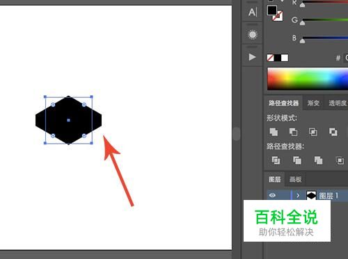
Task: Click the top-right bounding box handle
Action: pyautogui.click(x=92, y=97)
